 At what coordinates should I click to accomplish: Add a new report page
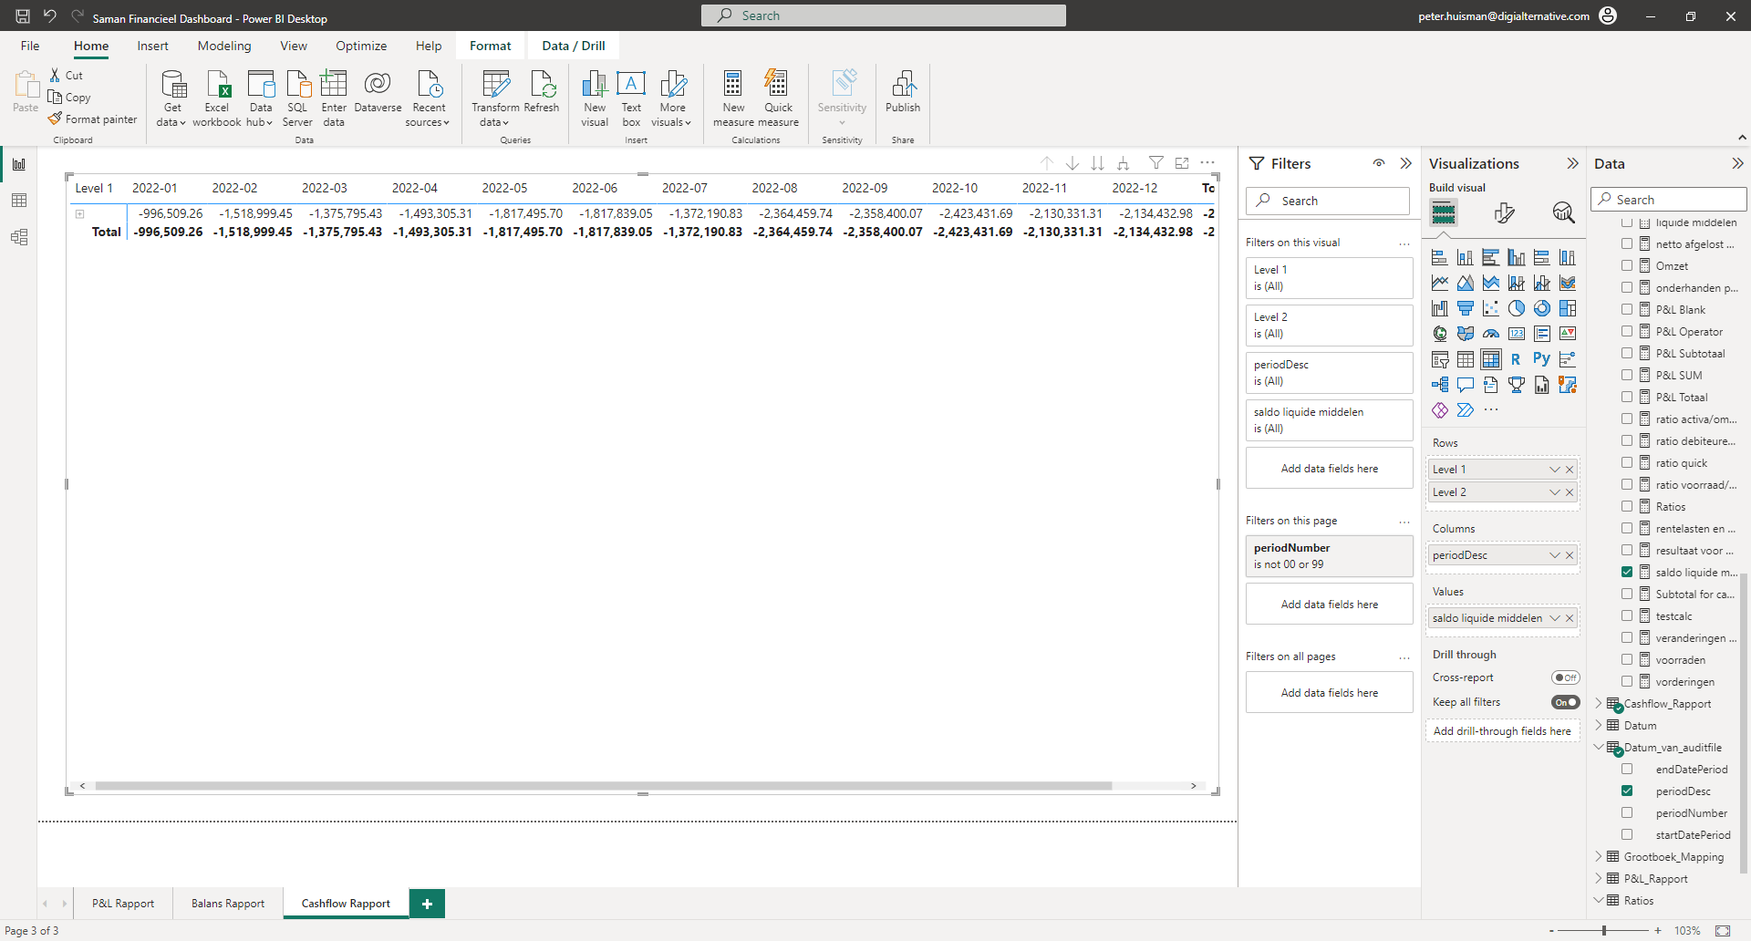point(427,904)
